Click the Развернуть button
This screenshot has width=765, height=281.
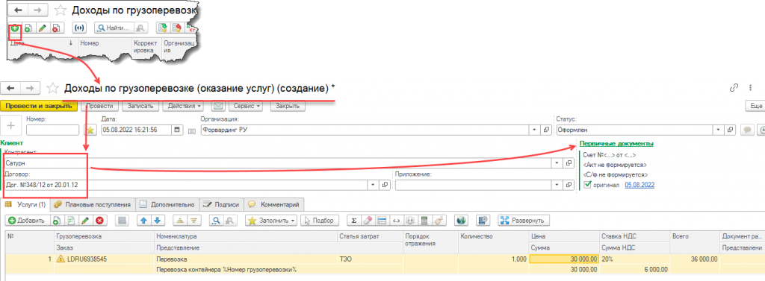coord(524,221)
